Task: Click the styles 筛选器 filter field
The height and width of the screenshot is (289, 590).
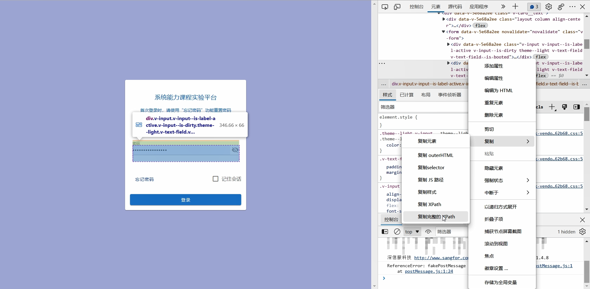Action: click(423, 107)
